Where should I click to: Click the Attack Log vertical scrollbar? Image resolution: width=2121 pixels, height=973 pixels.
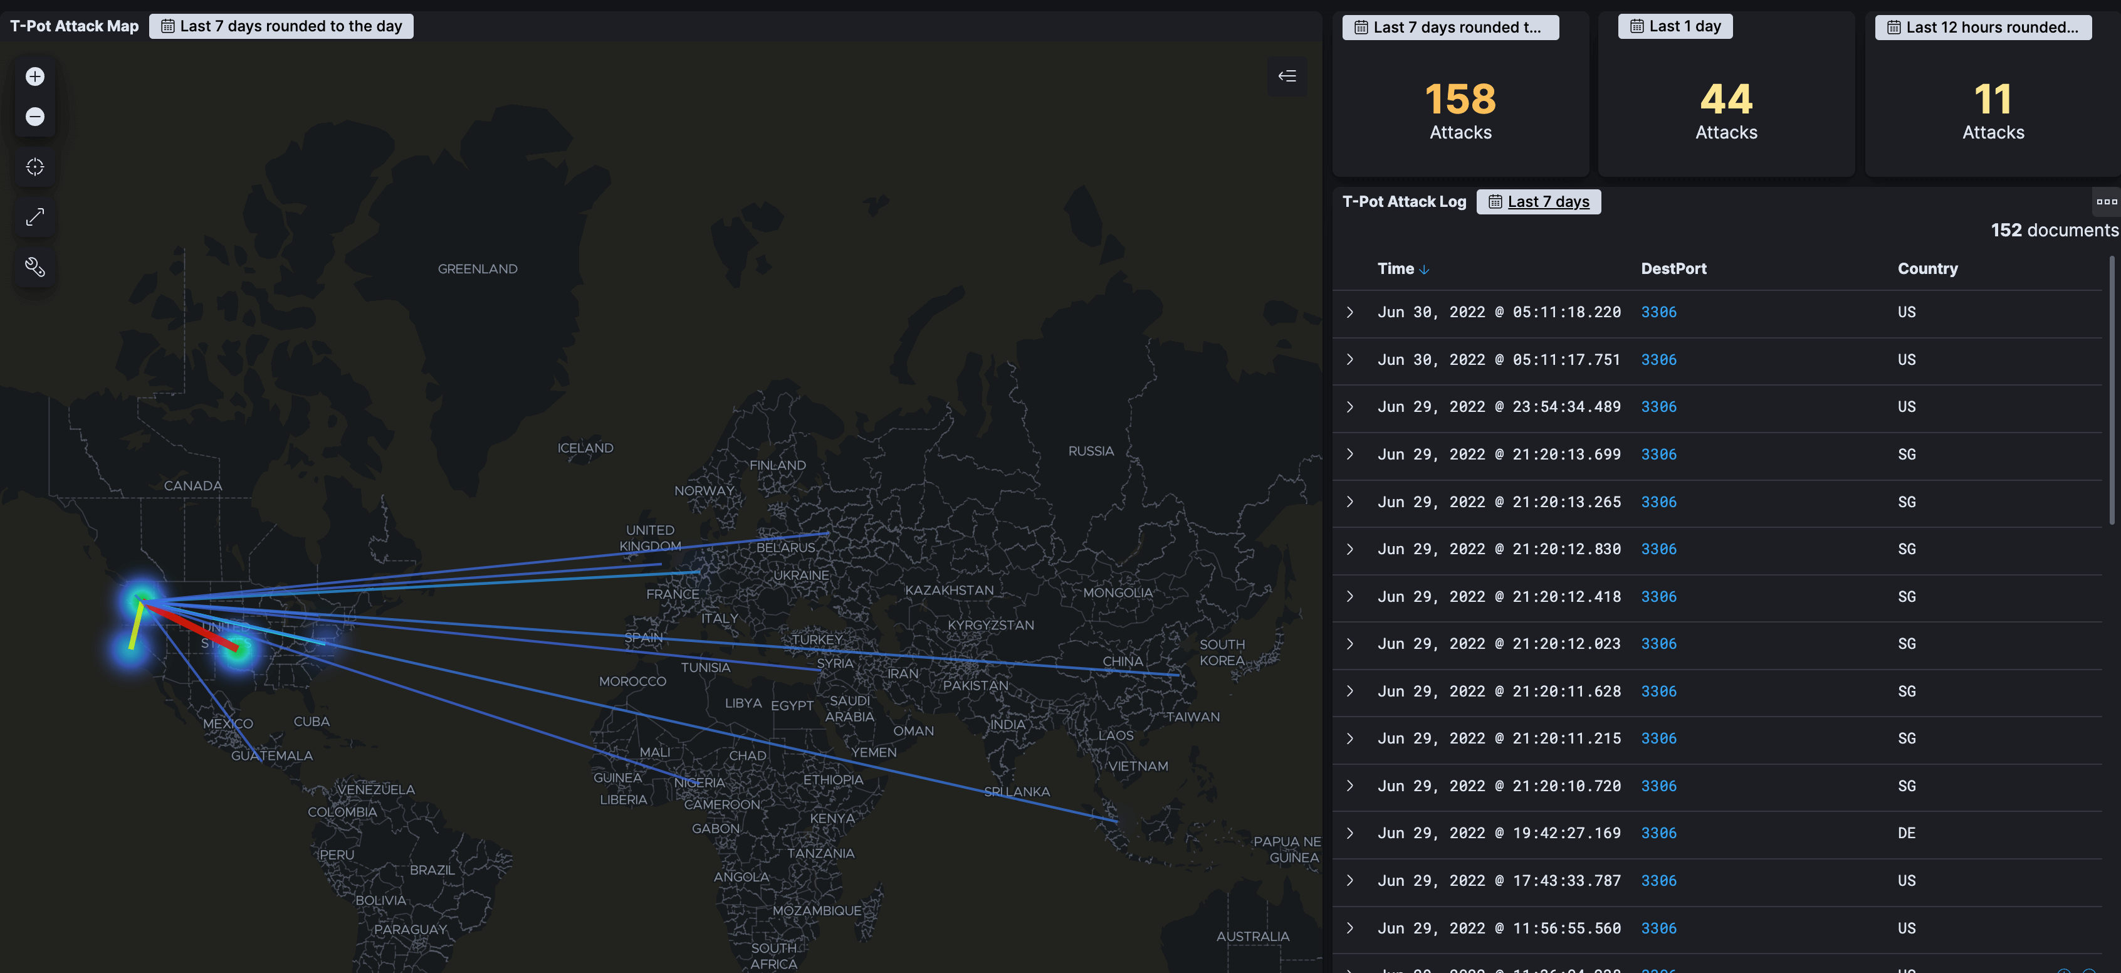coord(2111,391)
